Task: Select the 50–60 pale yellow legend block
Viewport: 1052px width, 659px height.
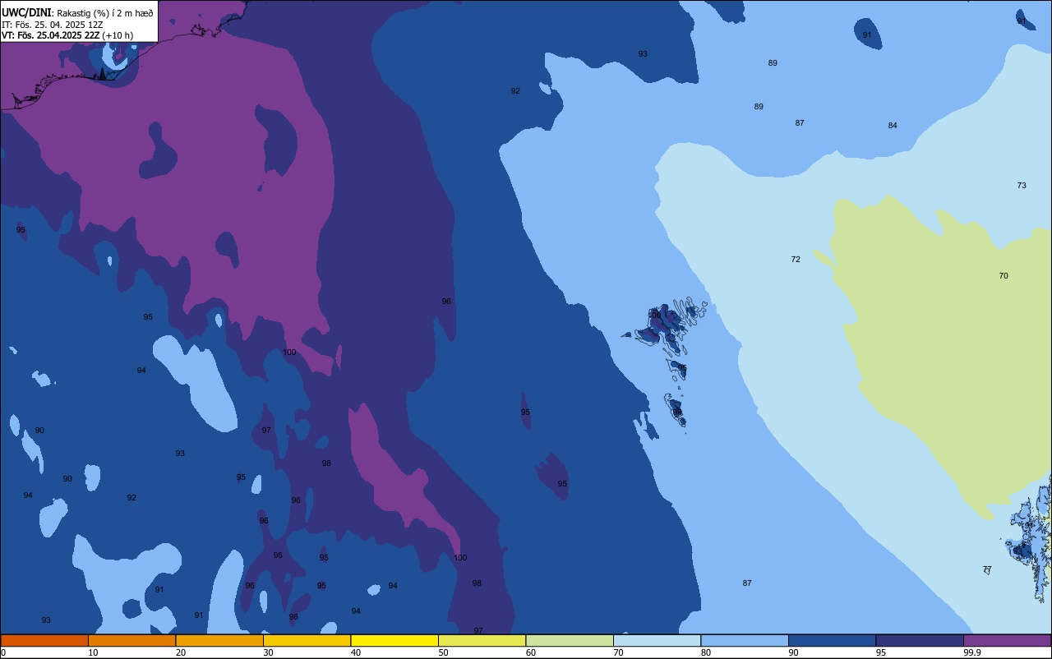Action: 482,640
